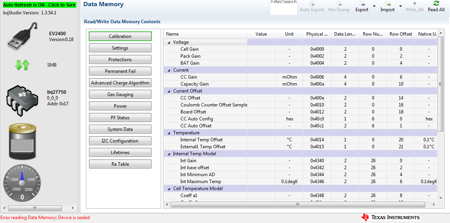
Task: Open the Export dropdown arrow
Action: pos(374,6)
